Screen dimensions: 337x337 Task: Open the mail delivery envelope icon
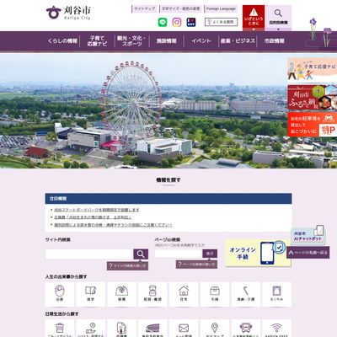point(184,329)
